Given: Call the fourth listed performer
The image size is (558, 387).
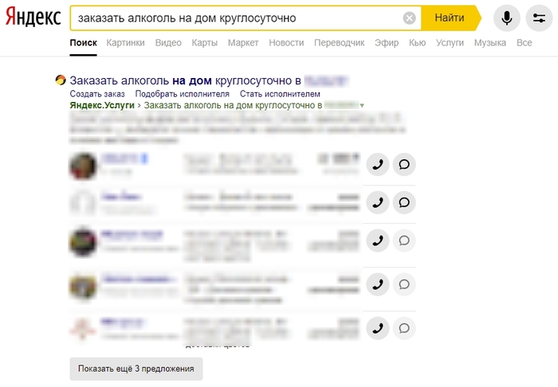Looking at the screenshot, I should [x=378, y=284].
